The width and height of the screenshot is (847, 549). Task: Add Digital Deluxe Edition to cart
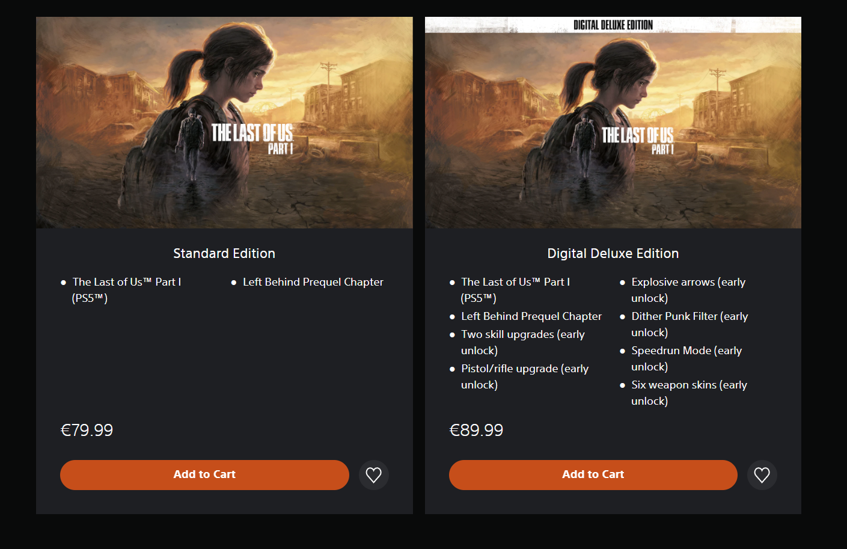click(593, 475)
